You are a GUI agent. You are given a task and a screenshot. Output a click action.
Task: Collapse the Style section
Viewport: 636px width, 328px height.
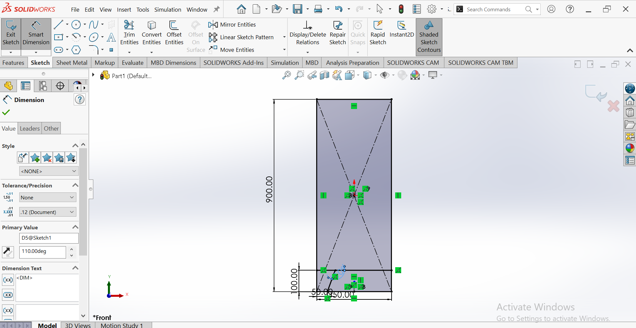pyautogui.click(x=75, y=146)
